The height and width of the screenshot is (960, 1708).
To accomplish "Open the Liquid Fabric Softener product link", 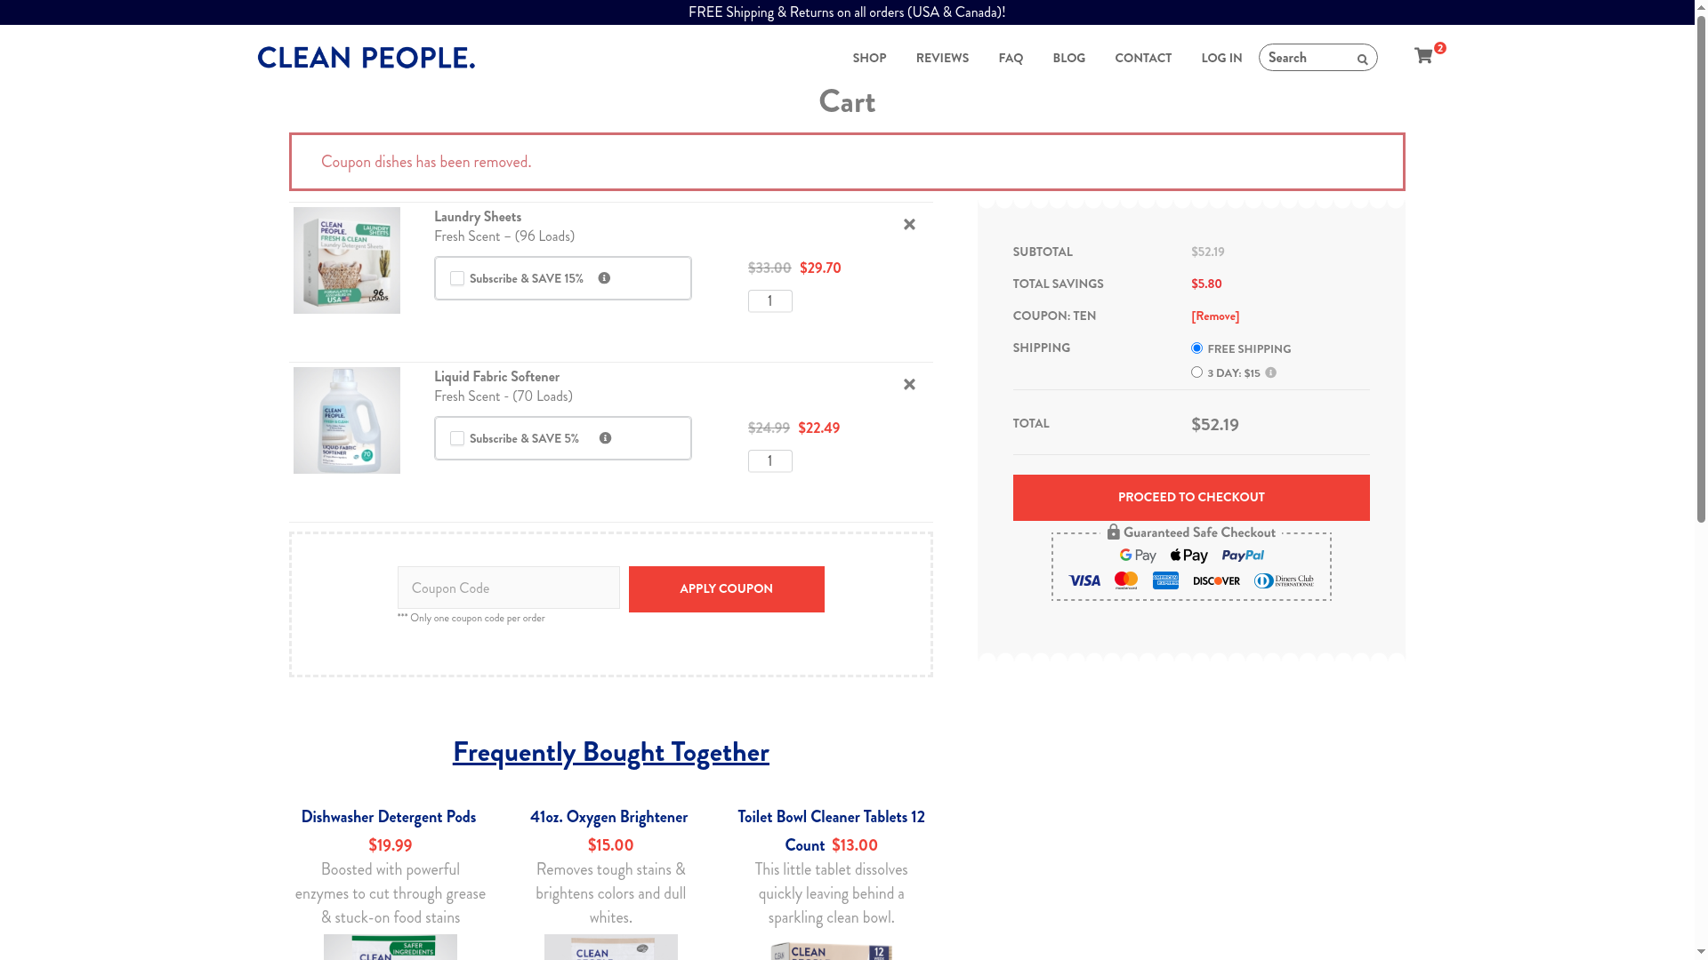I will pos(496,377).
